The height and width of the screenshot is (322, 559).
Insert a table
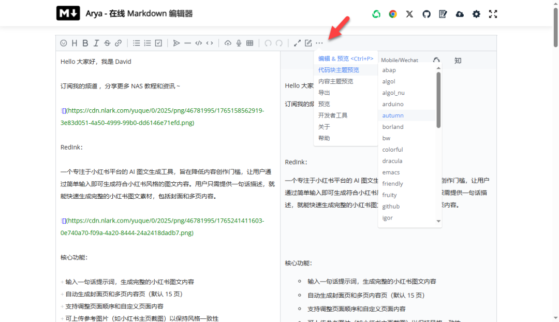tap(250, 43)
